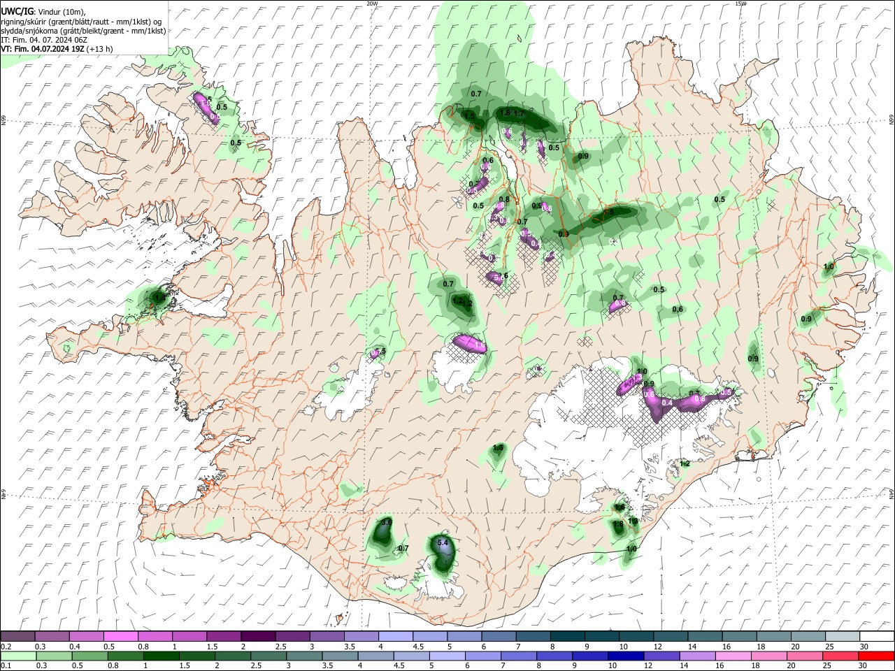
Task: Pick the hot pink 20 mm rain legend swatch
Action: pyautogui.click(x=804, y=656)
